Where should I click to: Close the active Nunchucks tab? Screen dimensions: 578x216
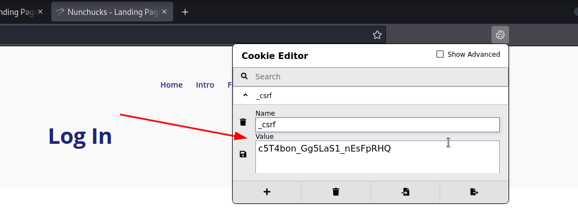pos(164,12)
